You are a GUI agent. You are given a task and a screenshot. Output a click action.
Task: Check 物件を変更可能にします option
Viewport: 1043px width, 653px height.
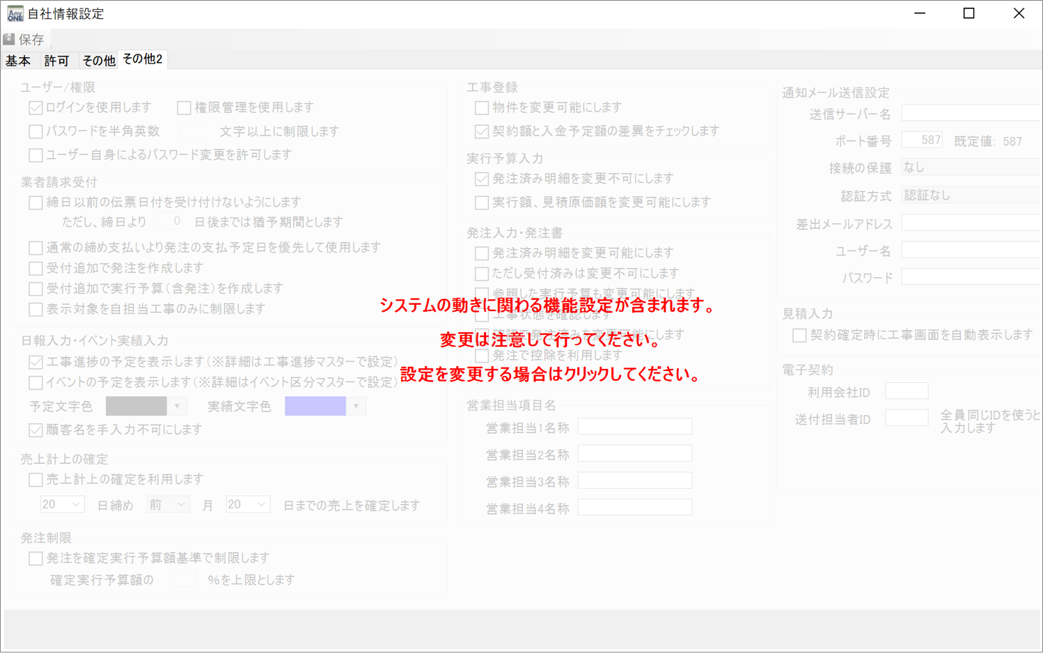[482, 108]
